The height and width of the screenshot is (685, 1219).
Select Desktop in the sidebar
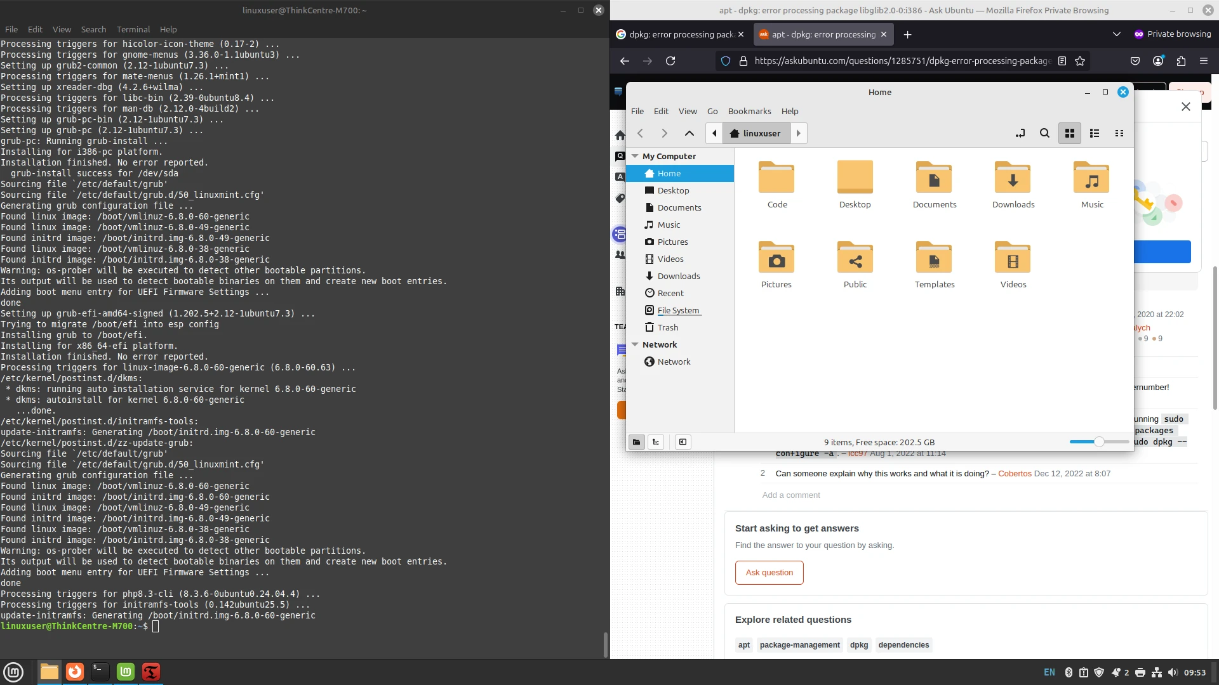coord(680,190)
